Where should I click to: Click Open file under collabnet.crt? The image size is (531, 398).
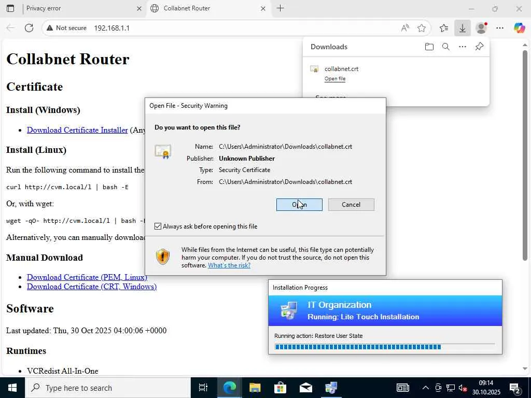[335, 79]
